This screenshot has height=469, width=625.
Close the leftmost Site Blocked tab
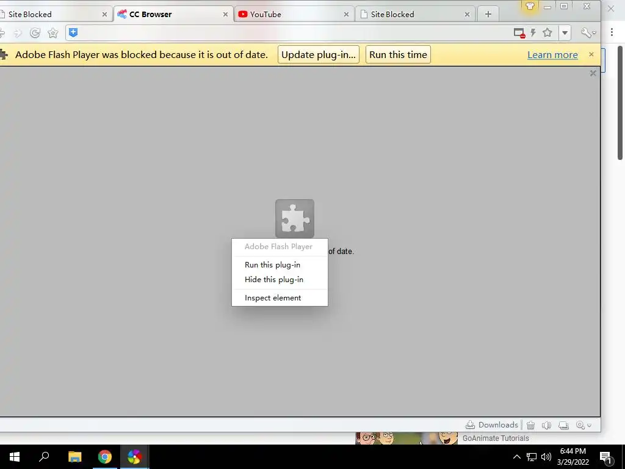coord(104,15)
